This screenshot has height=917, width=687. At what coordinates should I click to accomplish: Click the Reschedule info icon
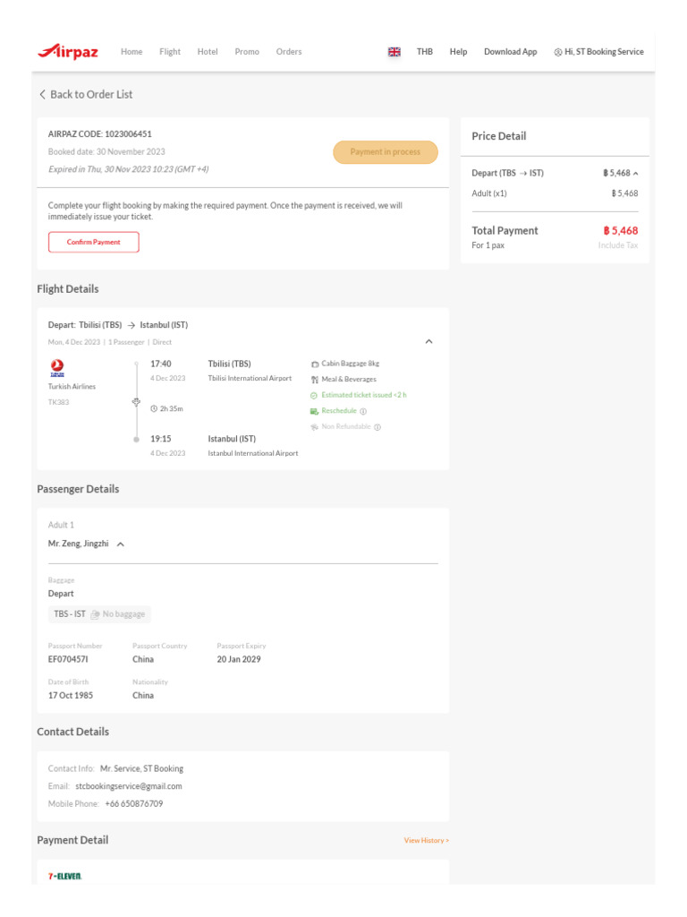pos(363,411)
